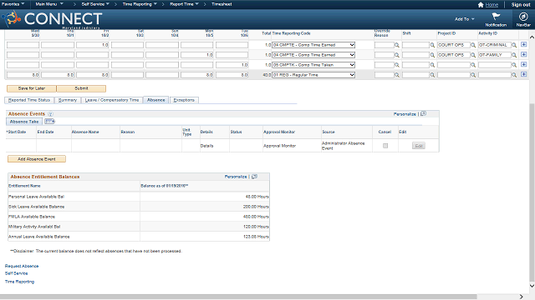This screenshot has height=300, width=535.
Task: Click scroll-down arrow of vertical scrollbar
Action: (532, 286)
